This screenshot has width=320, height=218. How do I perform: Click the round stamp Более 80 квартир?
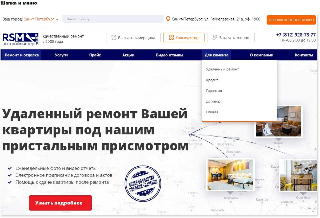click(x=143, y=183)
